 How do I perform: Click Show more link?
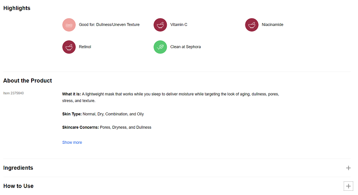tap(72, 142)
